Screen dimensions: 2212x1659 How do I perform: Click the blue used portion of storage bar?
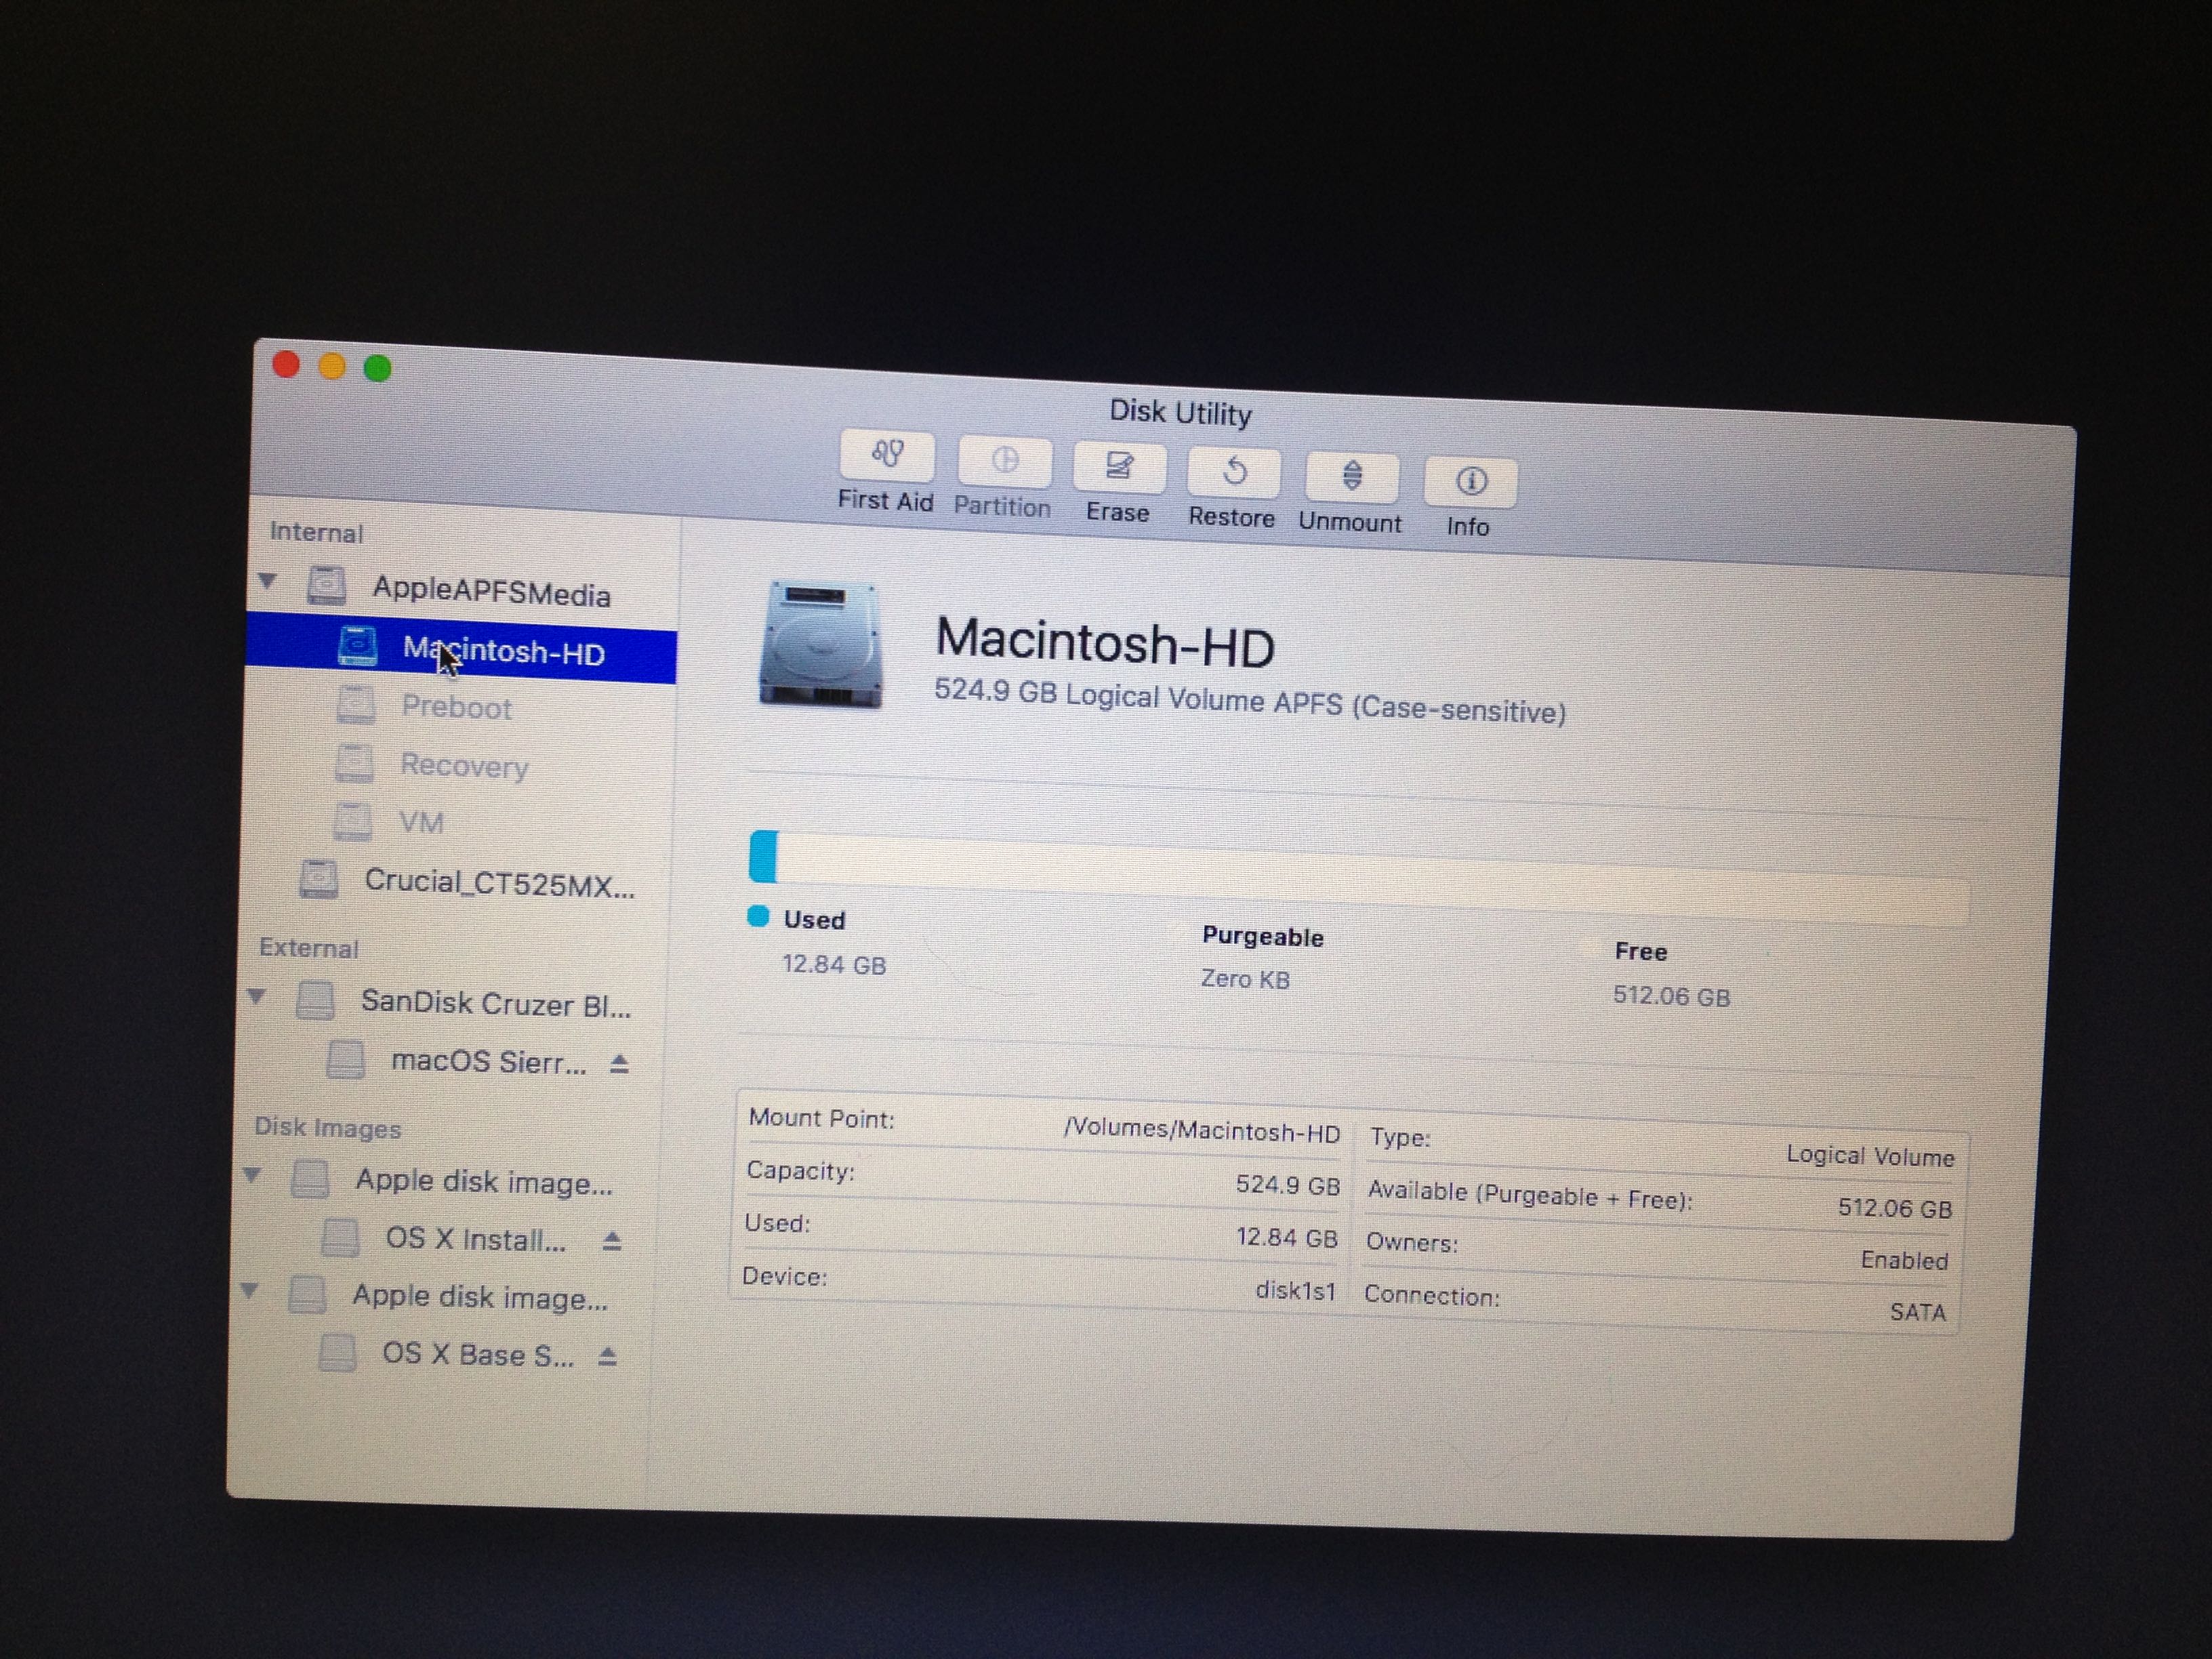pos(764,856)
